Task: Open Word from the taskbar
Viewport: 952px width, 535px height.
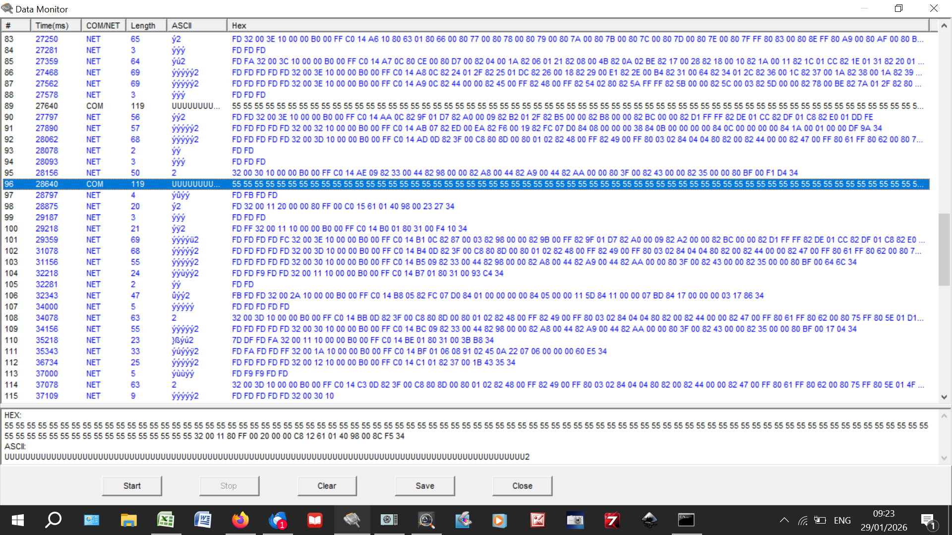Action: pyautogui.click(x=203, y=520)
